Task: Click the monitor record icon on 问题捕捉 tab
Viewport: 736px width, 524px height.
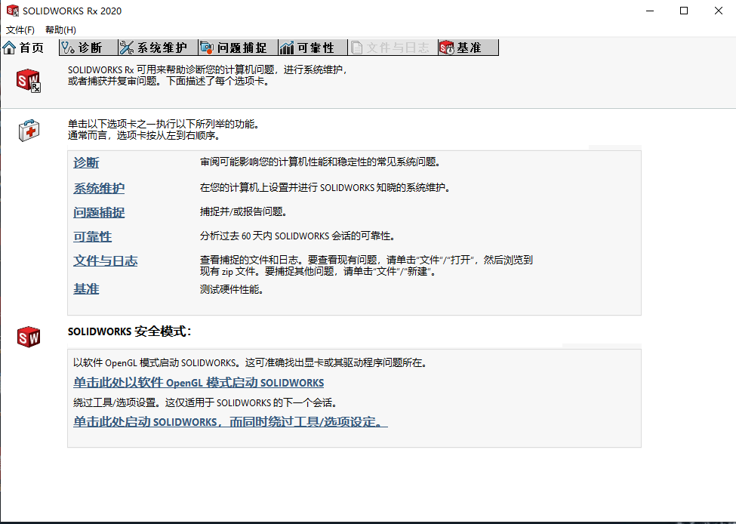Action: [207, 48]
